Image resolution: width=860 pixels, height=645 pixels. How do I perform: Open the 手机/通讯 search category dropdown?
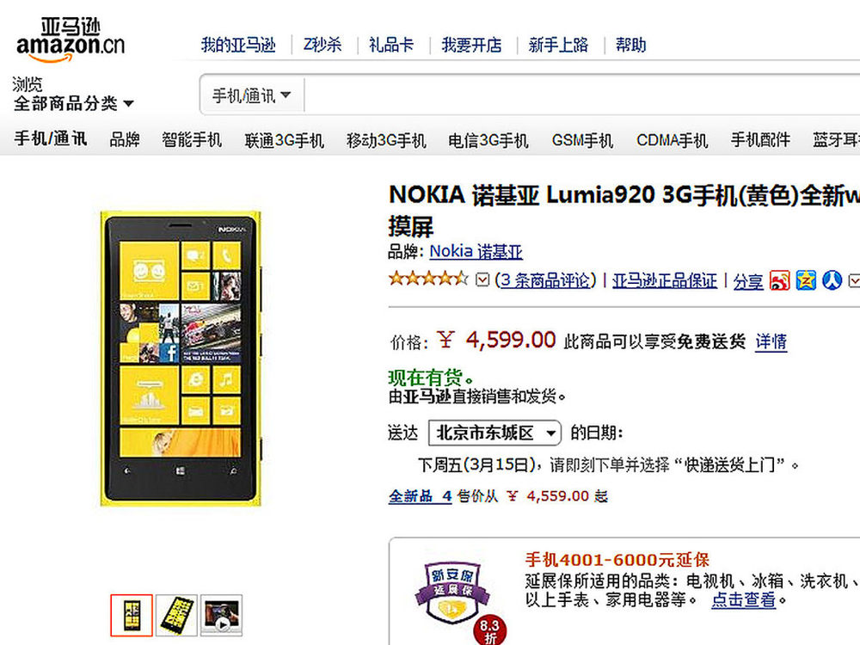pos(252,95)
